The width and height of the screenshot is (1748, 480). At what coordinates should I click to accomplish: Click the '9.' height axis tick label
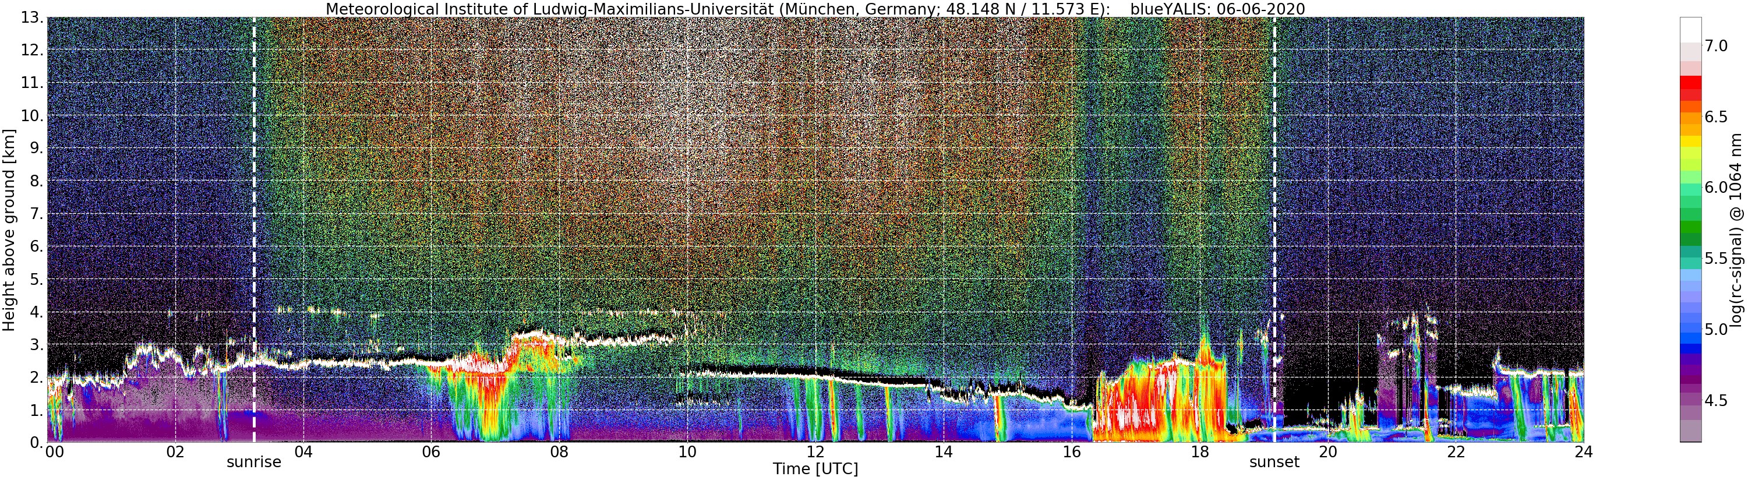(36, 148)
